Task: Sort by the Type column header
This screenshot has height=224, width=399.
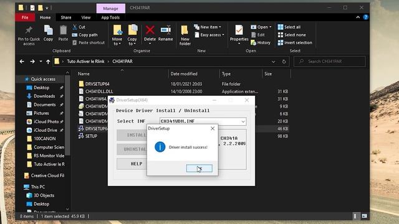Action: pos(226,73)
